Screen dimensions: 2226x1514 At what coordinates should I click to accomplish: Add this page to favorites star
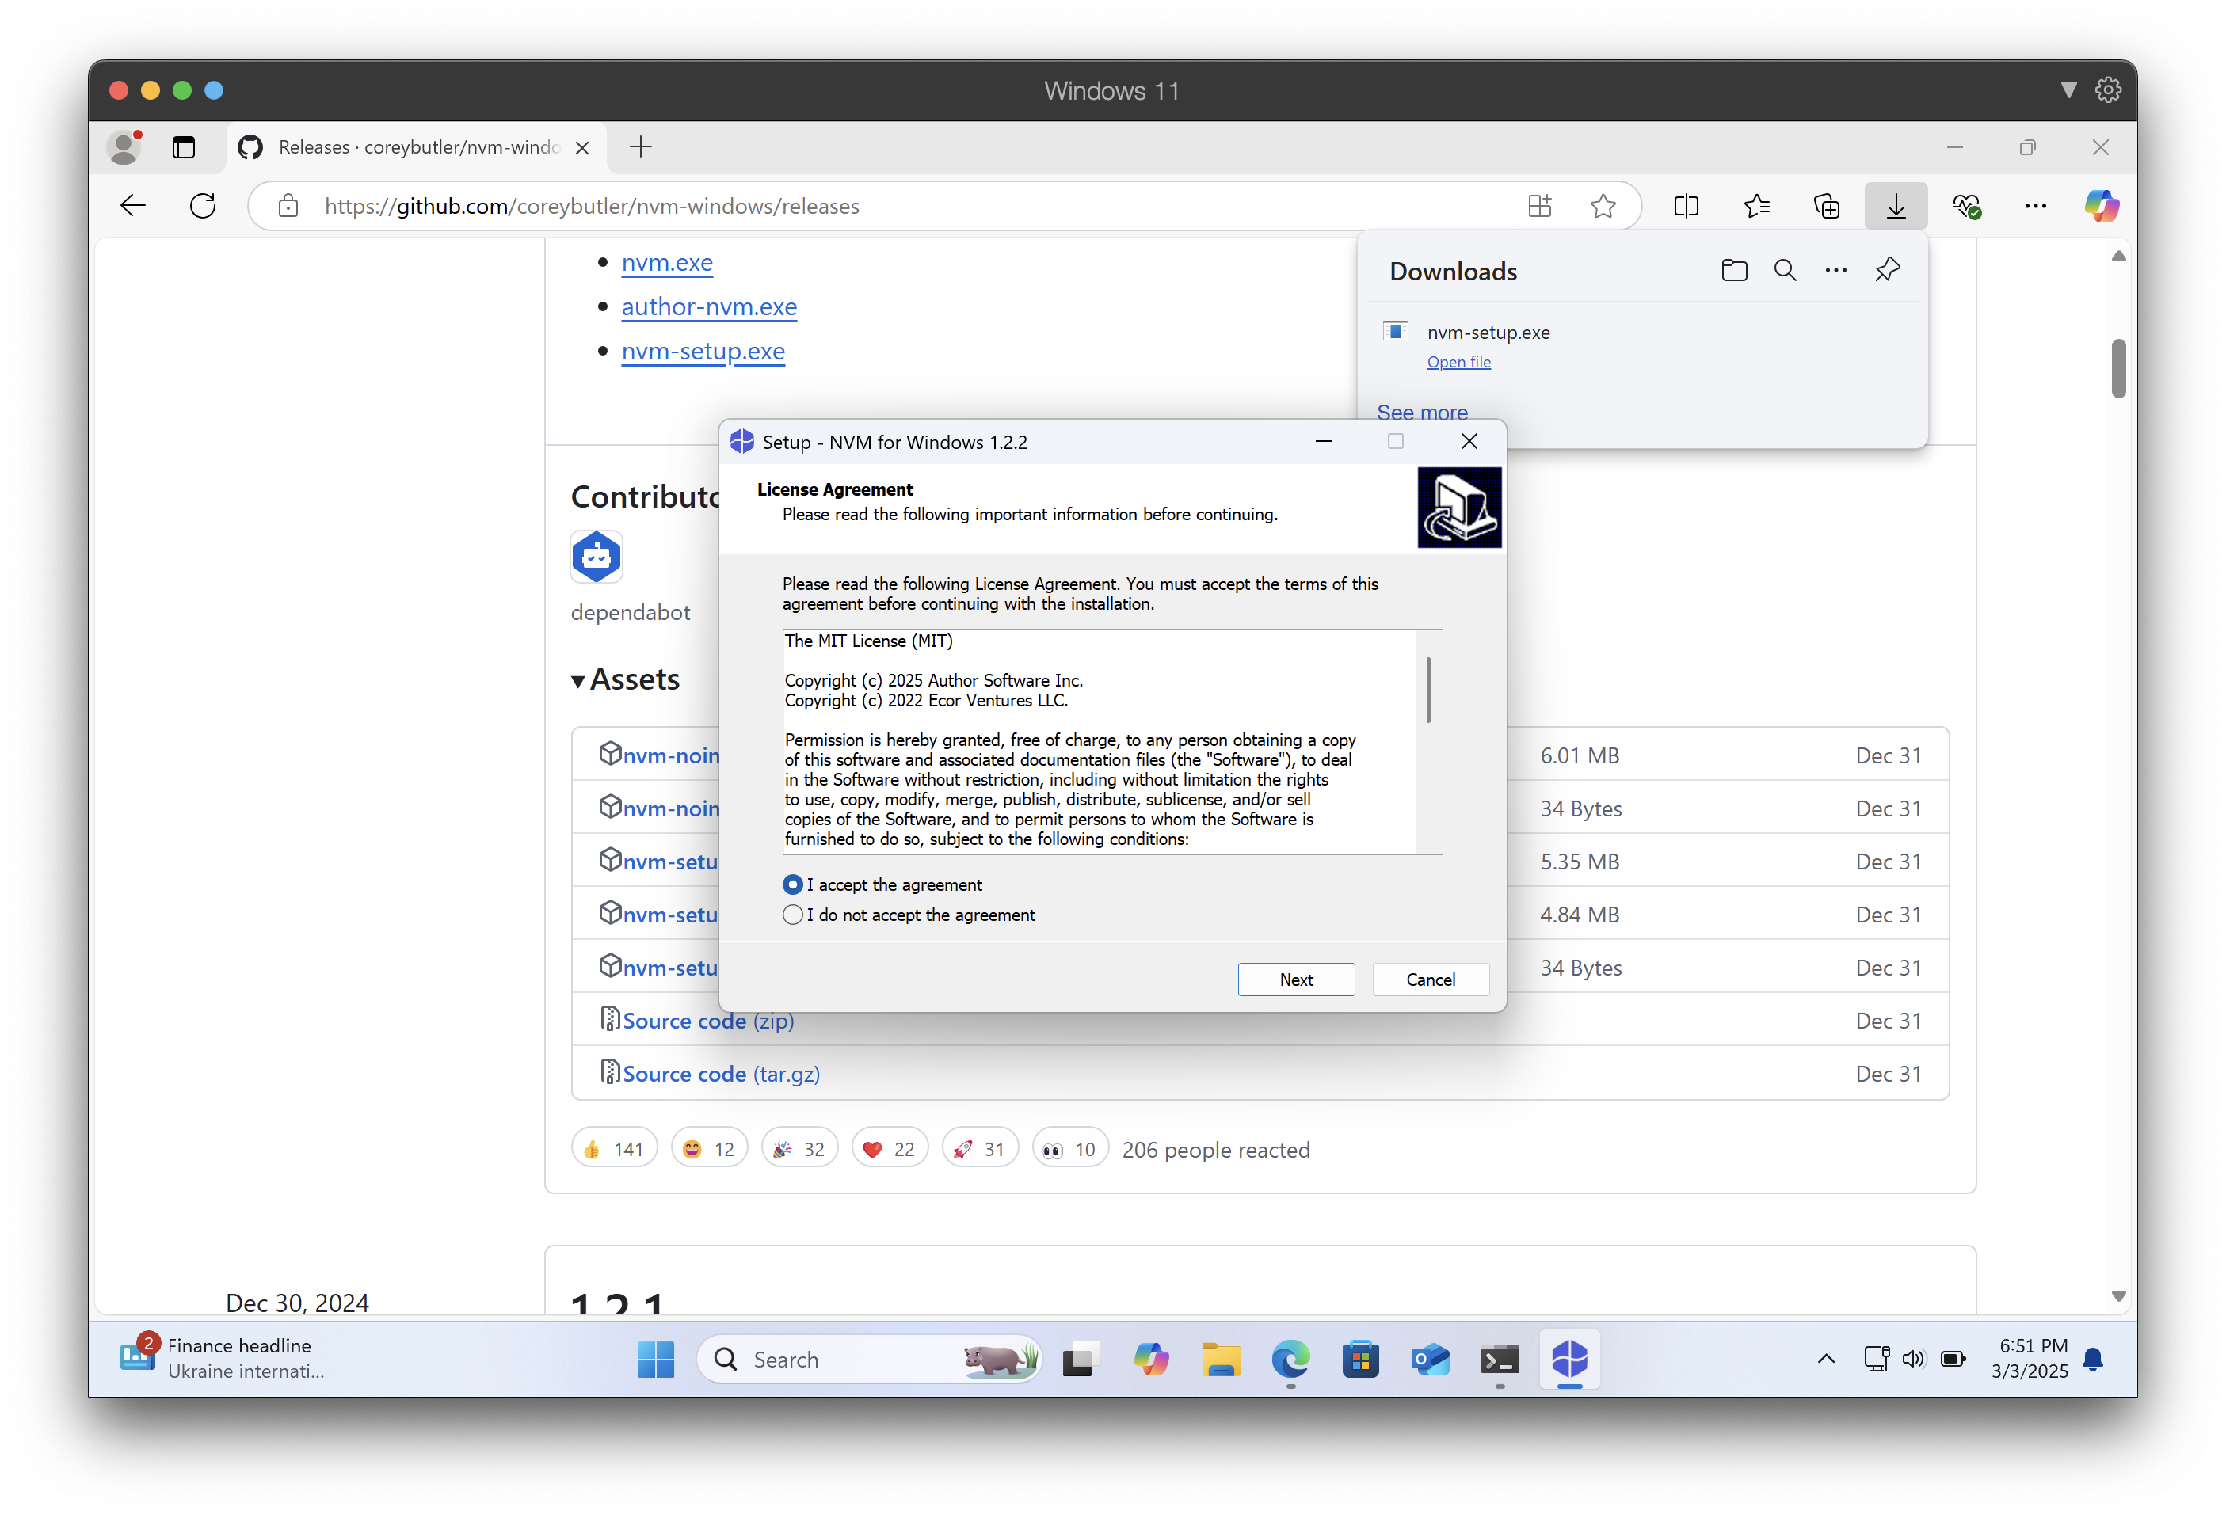(x=1603, y=206)
